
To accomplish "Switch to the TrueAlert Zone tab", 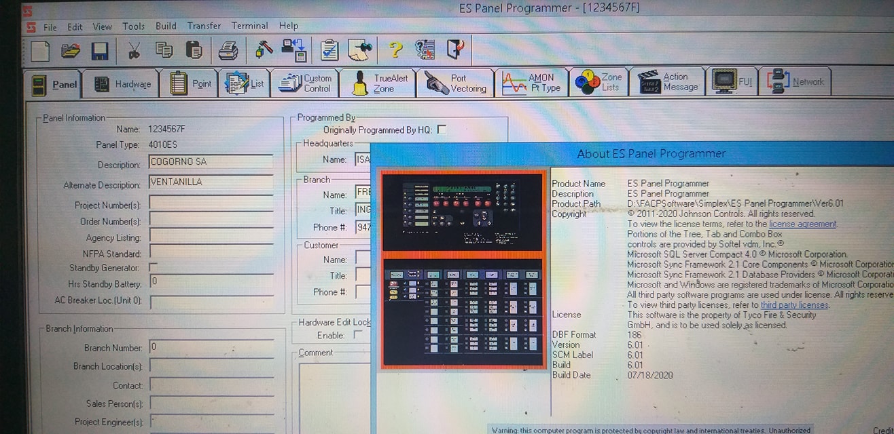I will pos(377,83).
